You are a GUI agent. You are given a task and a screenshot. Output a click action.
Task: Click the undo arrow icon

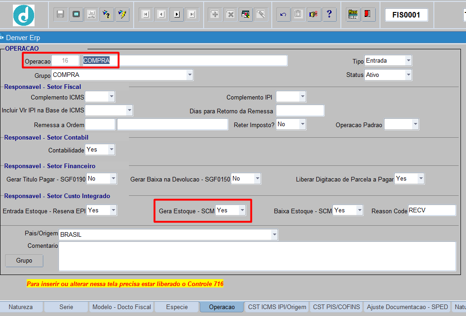[x=283, y=14]
